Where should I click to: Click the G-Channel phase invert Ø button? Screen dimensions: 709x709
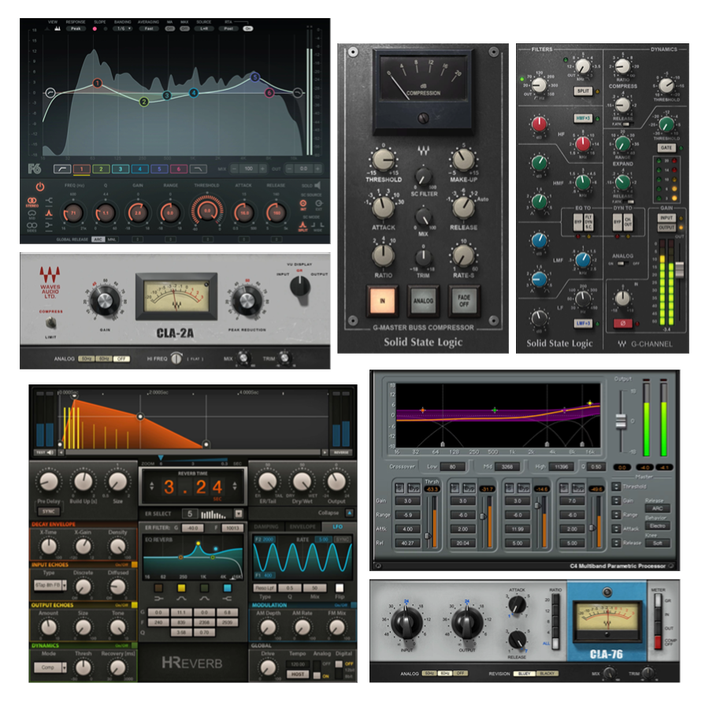pos(622,323)
